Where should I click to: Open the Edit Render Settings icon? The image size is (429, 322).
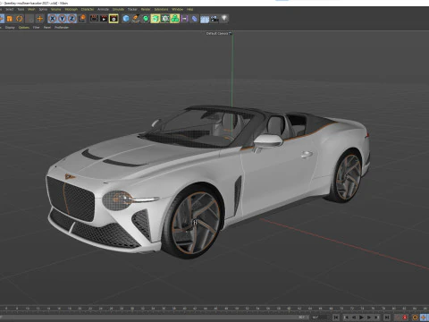[114, 19]
